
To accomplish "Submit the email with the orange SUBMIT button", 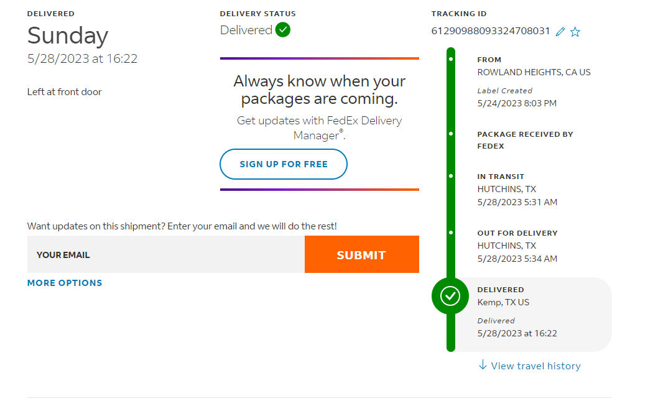I will [361, 254].
